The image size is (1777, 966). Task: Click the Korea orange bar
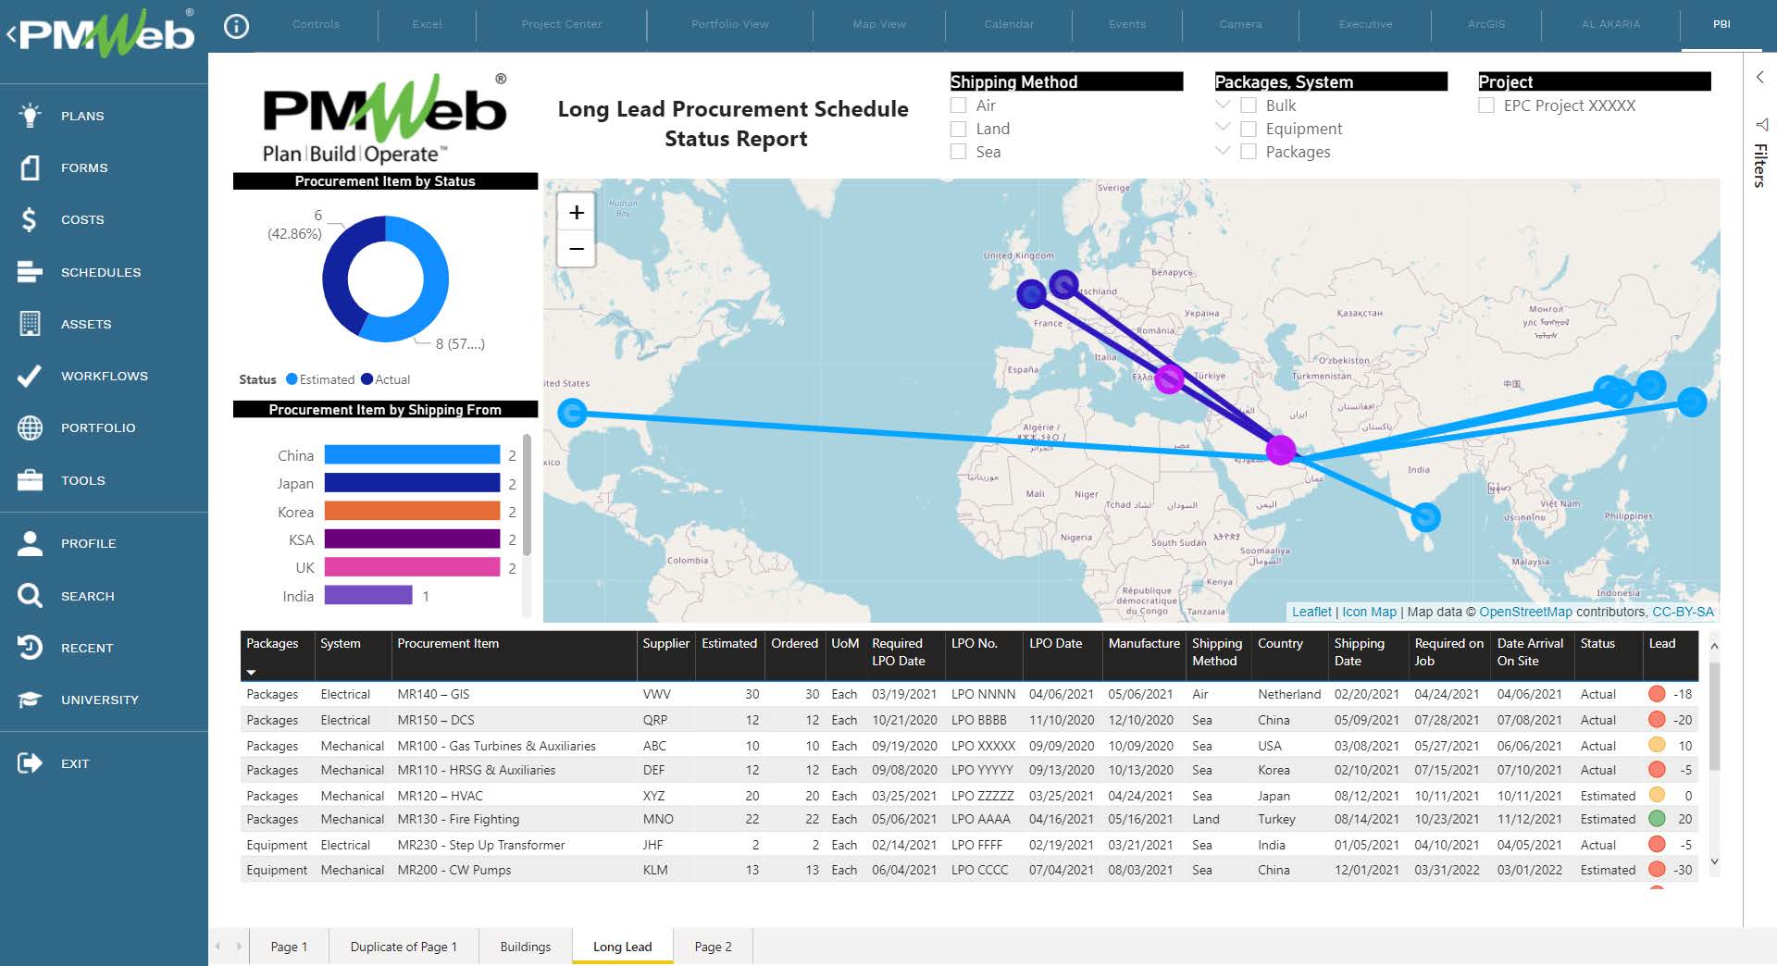click(x=412, y=512)
